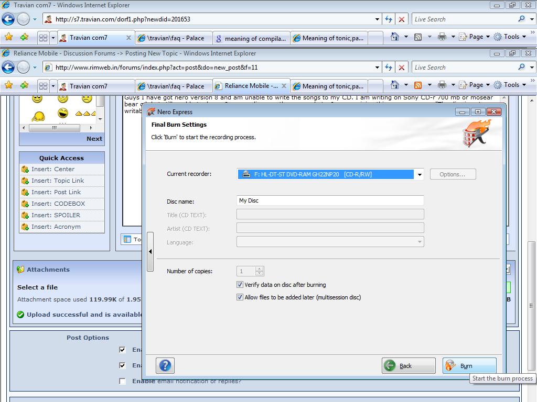This screenshot has height=402, width=537.
Task: Open the Tools menu in Reliance Mobile window
Action: (510, 85)
